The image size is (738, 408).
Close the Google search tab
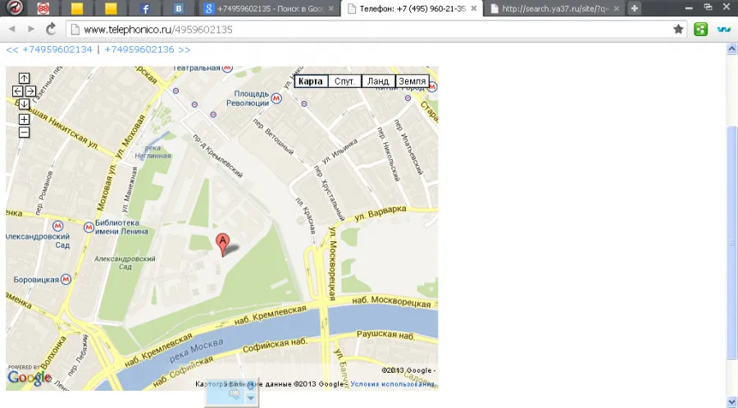point(331,8)
